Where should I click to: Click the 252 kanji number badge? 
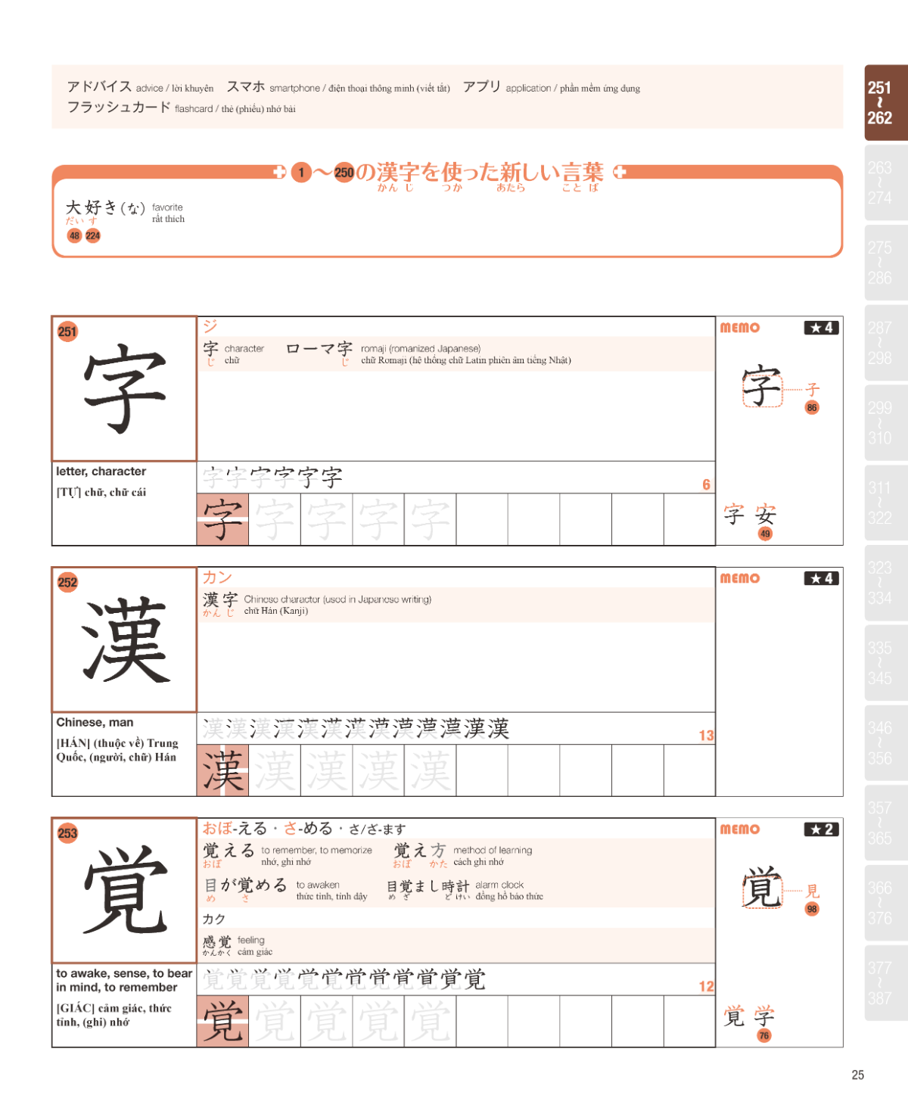[x=67, y=582]
